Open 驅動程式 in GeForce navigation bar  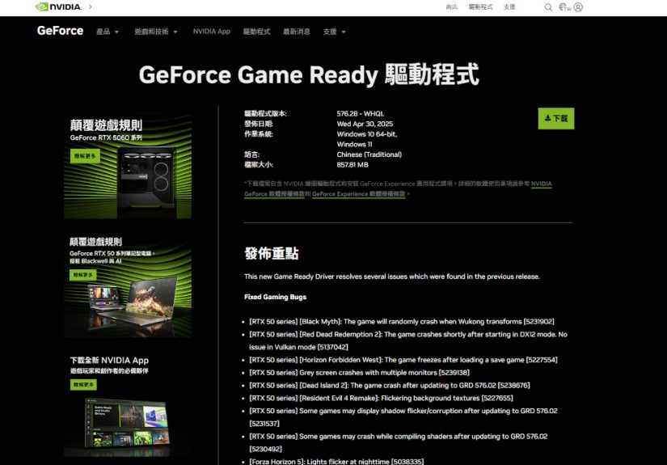click(x=256, y=32)
